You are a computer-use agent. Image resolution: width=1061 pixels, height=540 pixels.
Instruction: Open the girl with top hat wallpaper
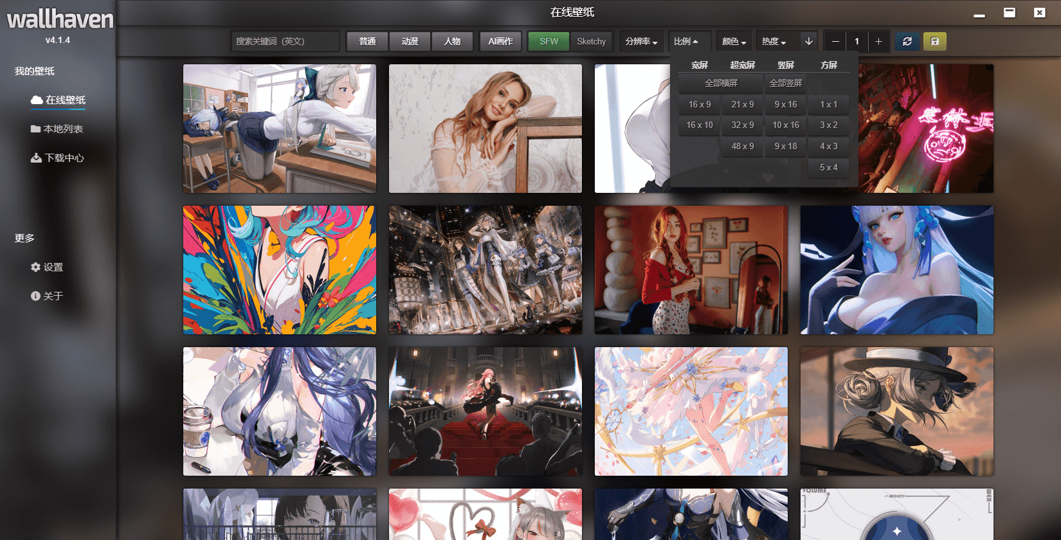pos(897,411)
